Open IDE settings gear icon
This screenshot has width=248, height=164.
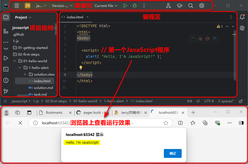202,6
